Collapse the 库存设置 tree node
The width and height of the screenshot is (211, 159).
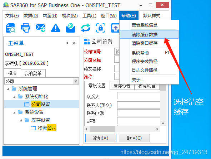(x=21, y=120)
